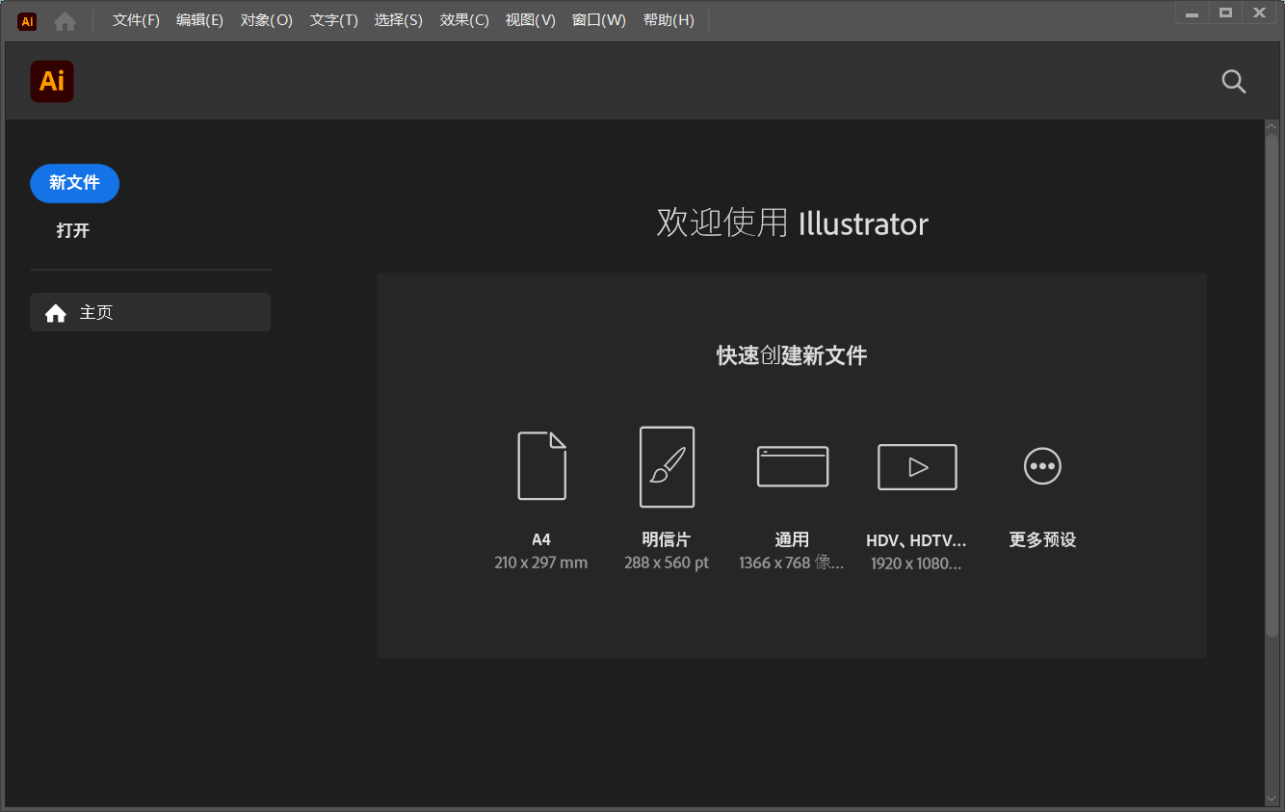
Task: Click the 288 x 560 pt size text
Action: [x=667, y=563]
